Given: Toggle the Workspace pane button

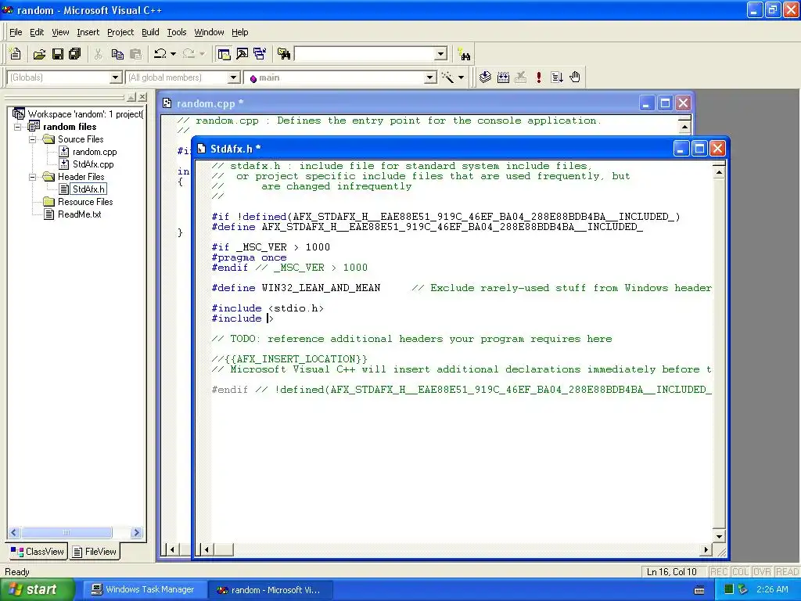Looking at the screenshot, I should click(x=223, y=54).
